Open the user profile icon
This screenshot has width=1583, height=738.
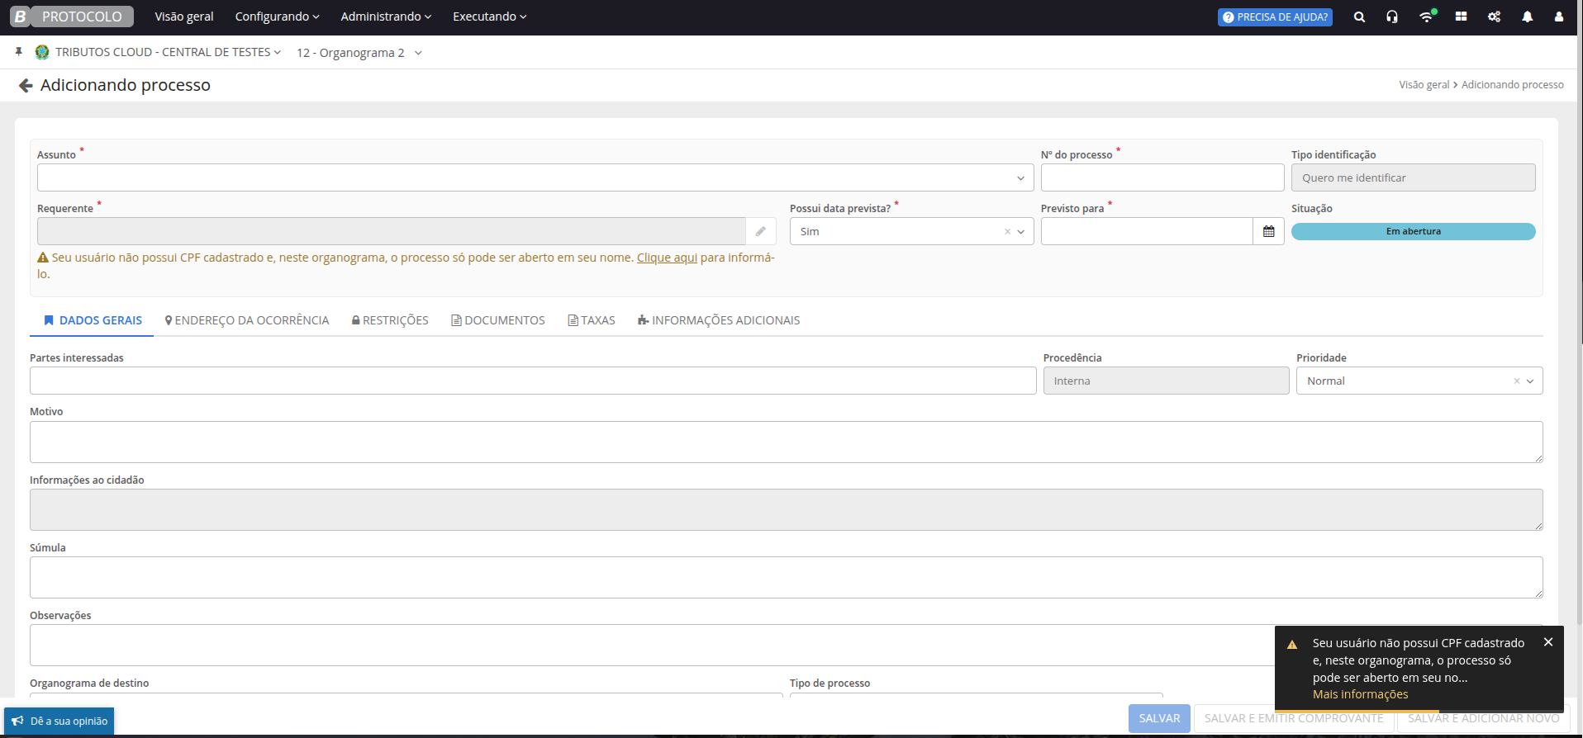pos(1559,17)
